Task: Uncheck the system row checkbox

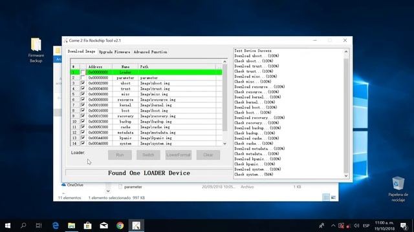Action: coord(83,143)
